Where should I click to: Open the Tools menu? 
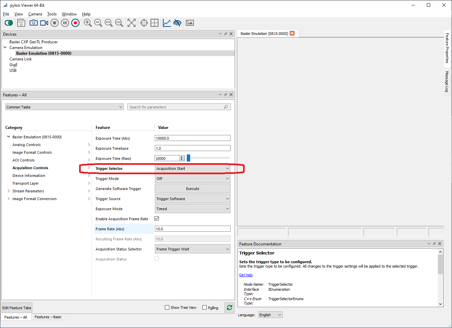pos(52,14)
